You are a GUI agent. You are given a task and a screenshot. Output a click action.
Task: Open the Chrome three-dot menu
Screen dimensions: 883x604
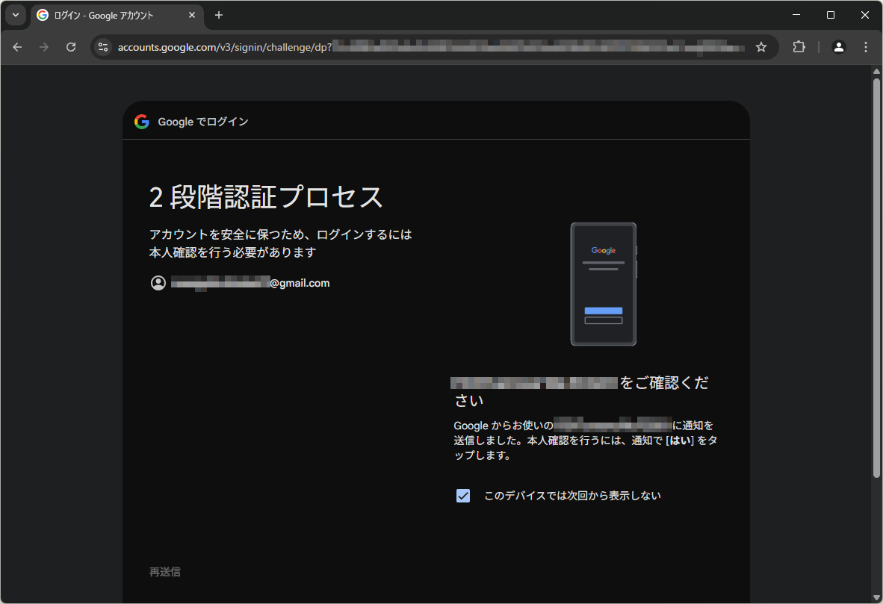pyautogui.click(x=865, y=46)
